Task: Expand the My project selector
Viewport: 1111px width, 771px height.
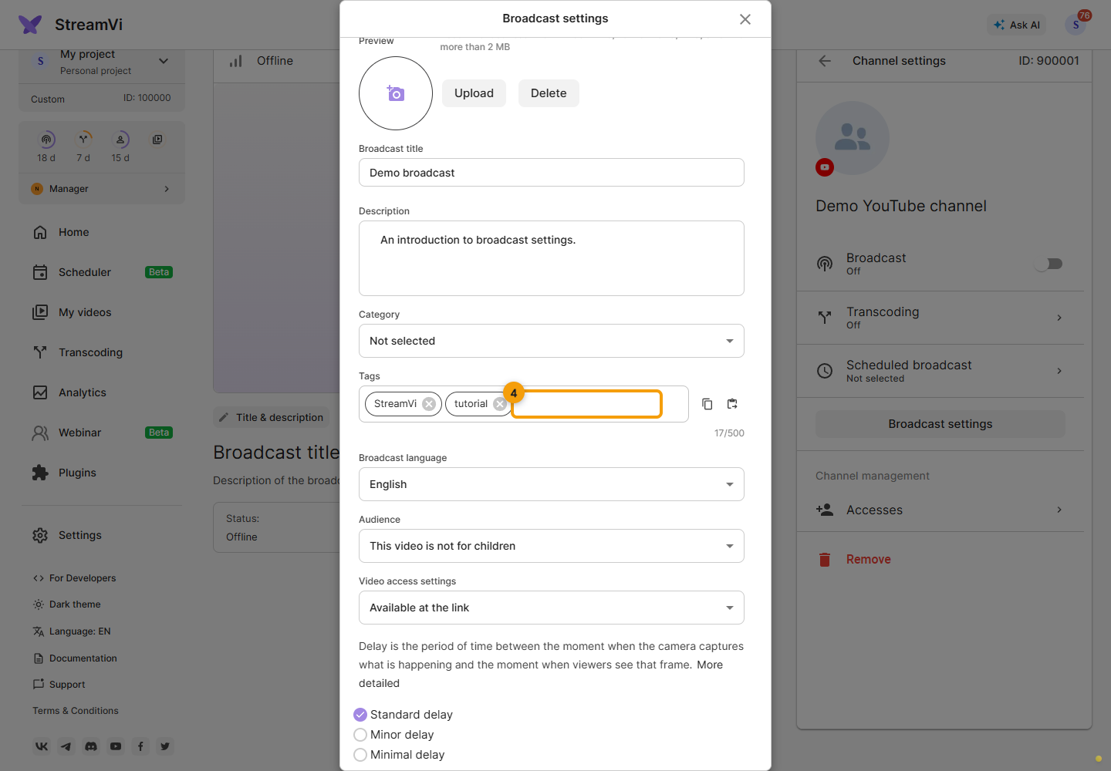Action: [x=102, y=62]
